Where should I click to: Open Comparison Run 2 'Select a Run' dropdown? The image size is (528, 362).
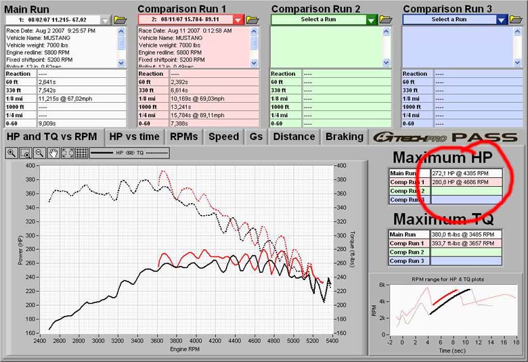(371, 20)
